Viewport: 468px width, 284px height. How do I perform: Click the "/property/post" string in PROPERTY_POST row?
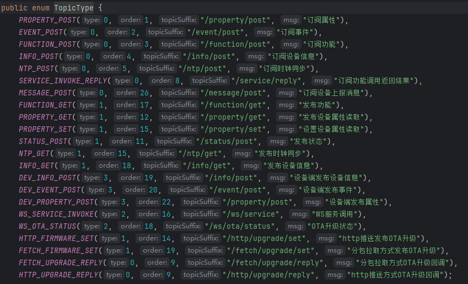point(235,20)
